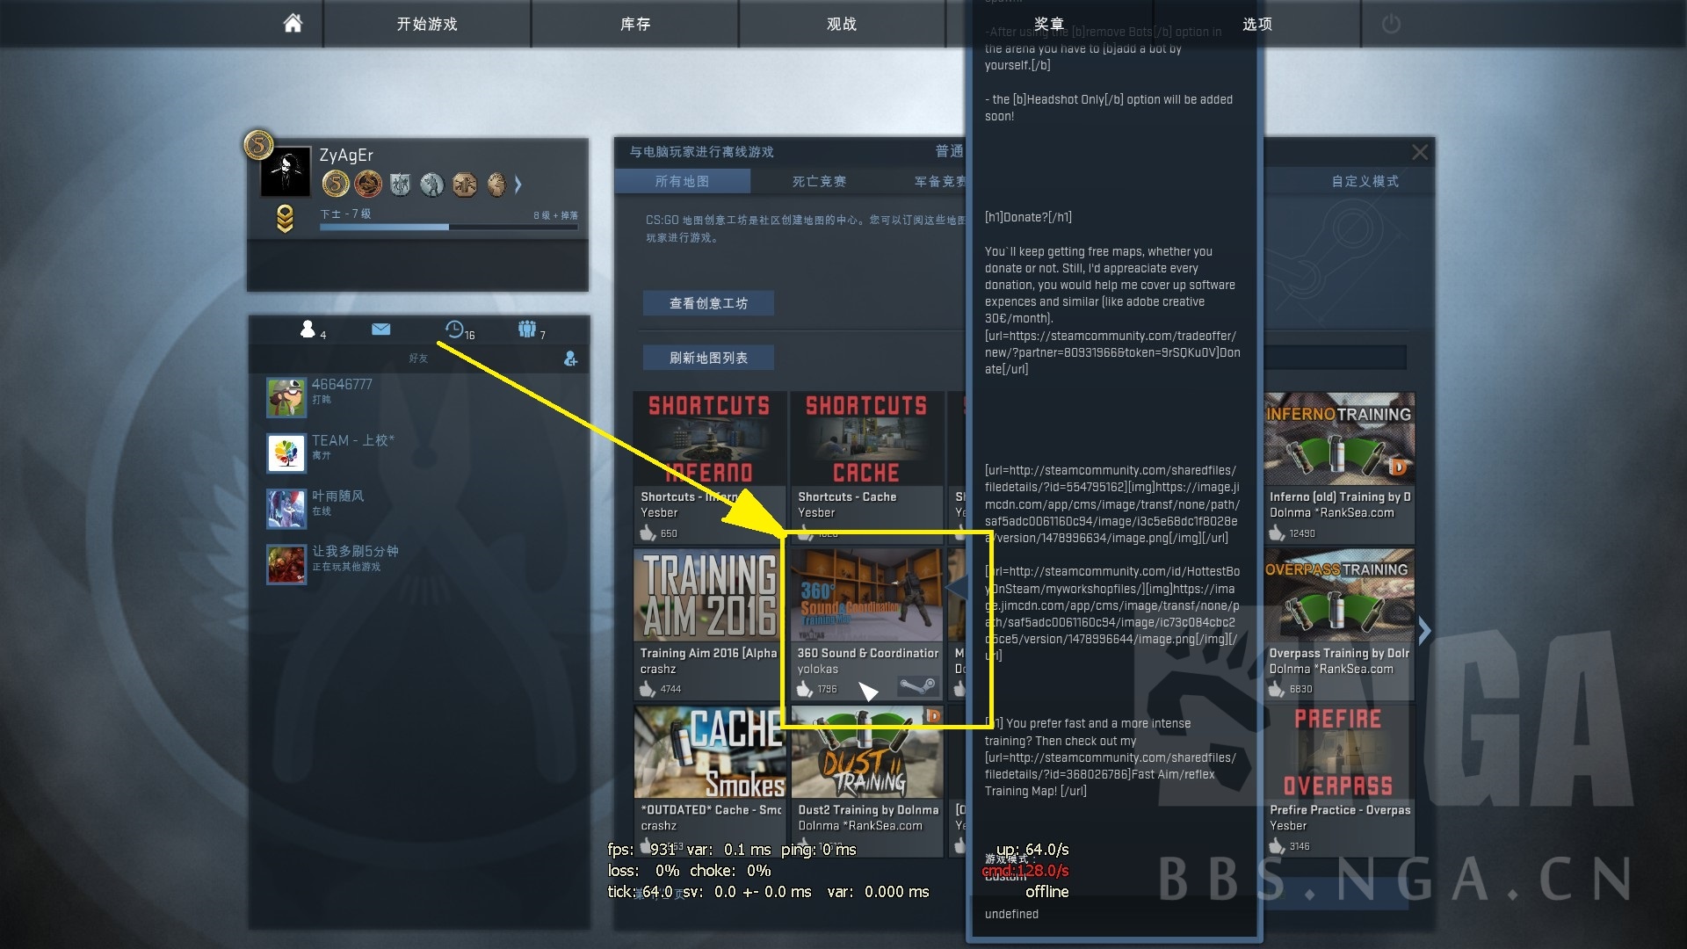Click 刷新地图列表 button
Image resolution: width=1687 pixels, height=949 pixels.
coord(709,358)
